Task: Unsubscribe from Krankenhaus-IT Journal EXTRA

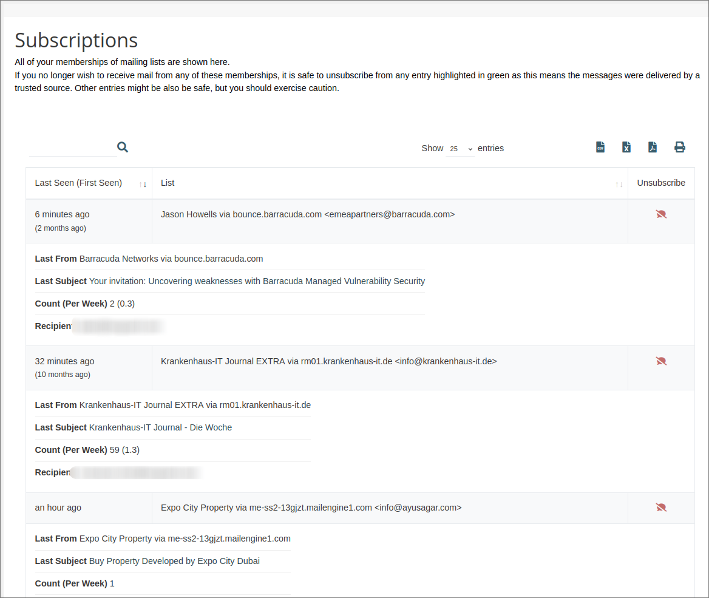Action: (x=661, y=360)
